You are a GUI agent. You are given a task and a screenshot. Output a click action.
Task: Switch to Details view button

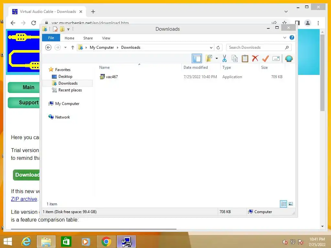tap(283, 204)
